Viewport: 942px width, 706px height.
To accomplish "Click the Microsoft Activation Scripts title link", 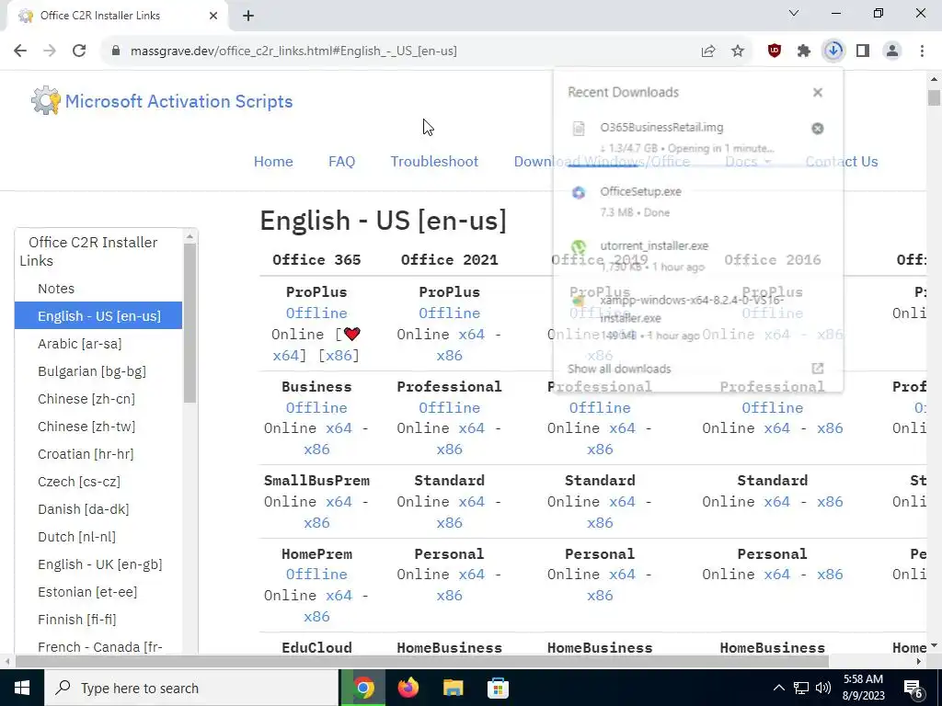I will (179, 101).
